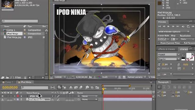Open RAM Preview Options dropdown
The height and width of the screenshot is (110, 195).
click(x=174, y=31)
